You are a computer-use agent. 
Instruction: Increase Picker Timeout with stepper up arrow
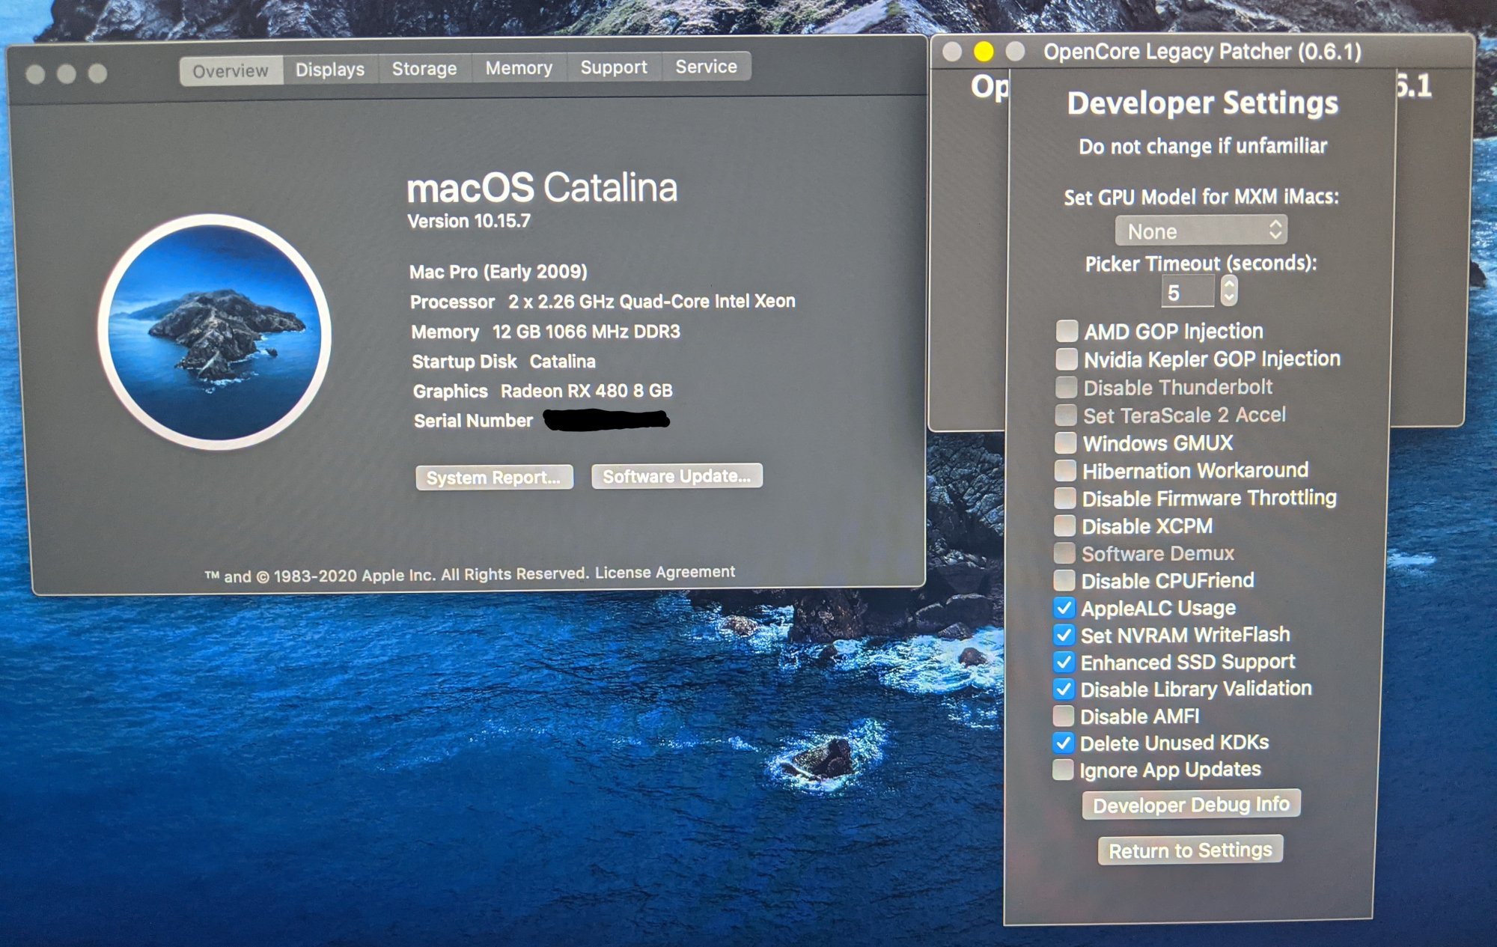coord(1229,284)
